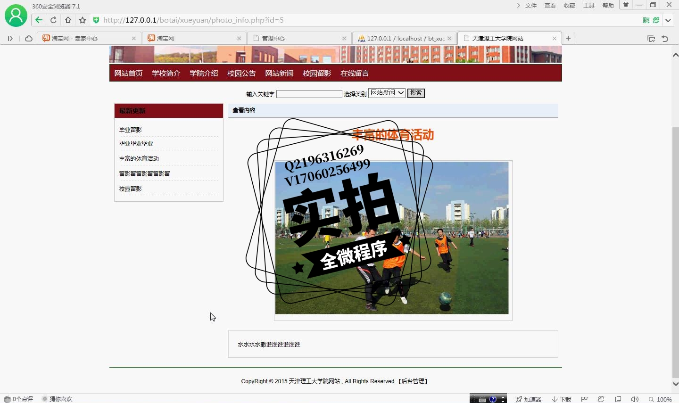679x403 pixels.
Task: Open the 收藏 menu
Action: pos(570,6)
